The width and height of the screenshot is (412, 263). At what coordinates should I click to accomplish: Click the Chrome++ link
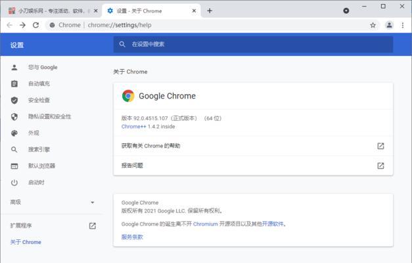(x=134, y=126)
